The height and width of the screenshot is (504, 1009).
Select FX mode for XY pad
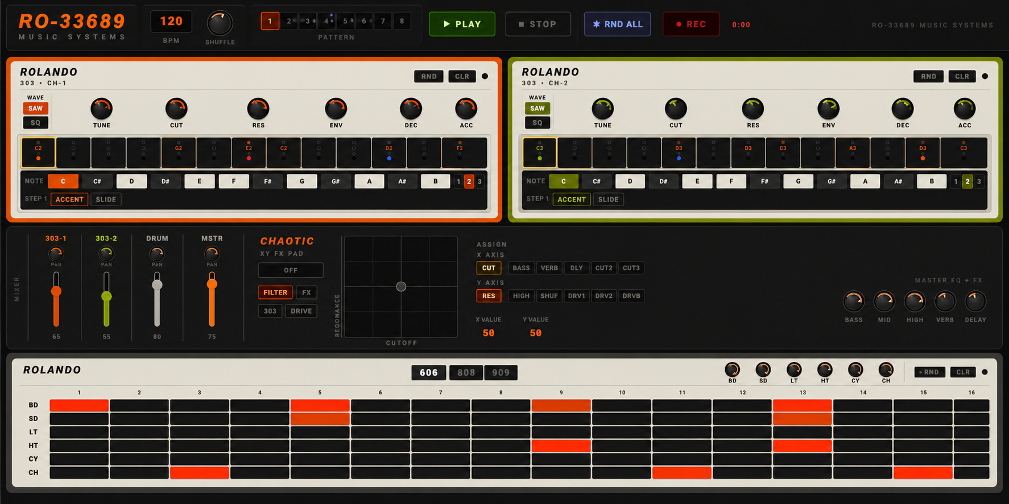coord(307,293)
